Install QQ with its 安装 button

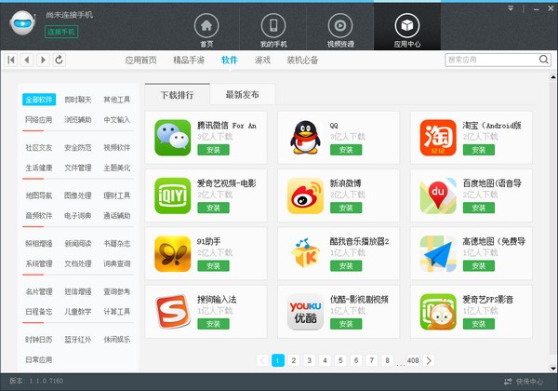[x=346, y=150]
